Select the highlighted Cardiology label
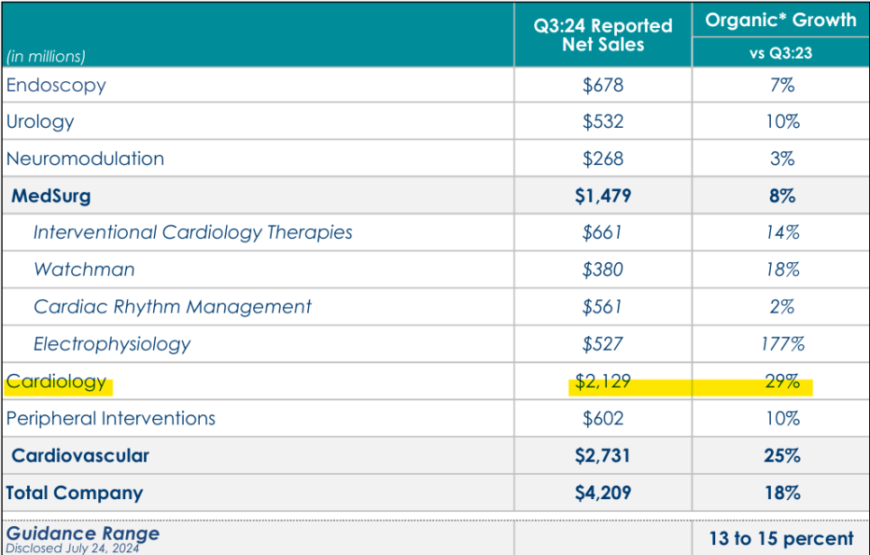Viewport: 870px width, 555px height. pos(56,381)
